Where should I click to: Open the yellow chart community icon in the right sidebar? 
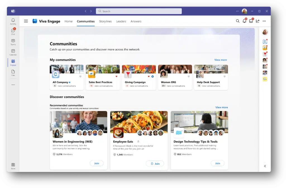coord(265,48)
